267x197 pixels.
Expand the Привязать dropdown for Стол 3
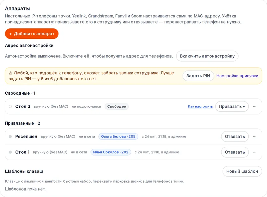pos(232,106)
